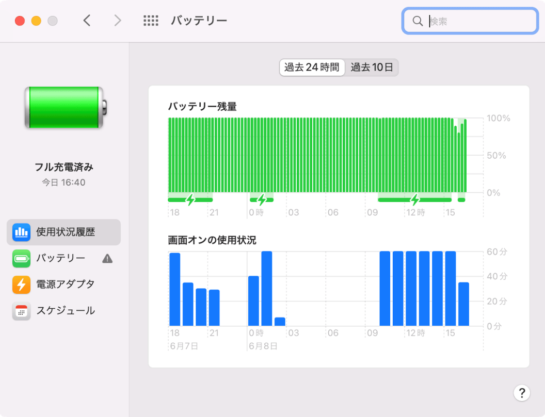Open 使用状況履歴 in the sidebar
The height and width of the screenshot is (417, 545).
pyautogui.click(x=63, y=232)
